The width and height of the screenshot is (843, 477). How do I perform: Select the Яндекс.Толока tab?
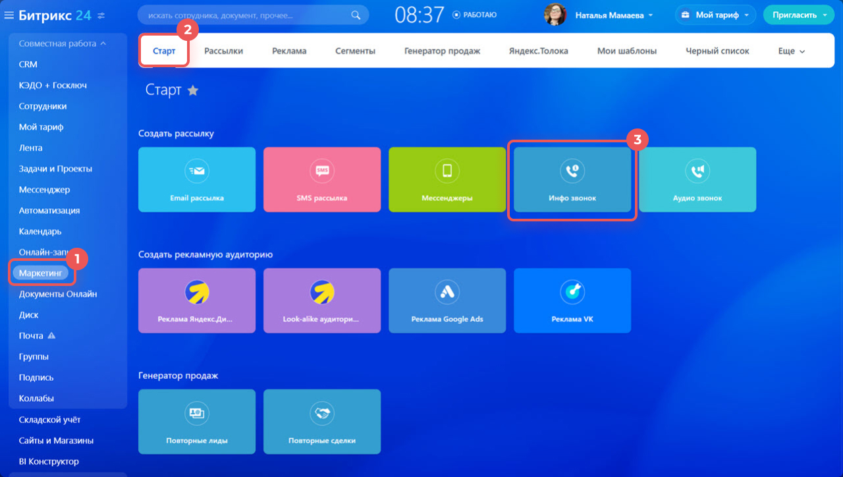[x=539, y=51]
